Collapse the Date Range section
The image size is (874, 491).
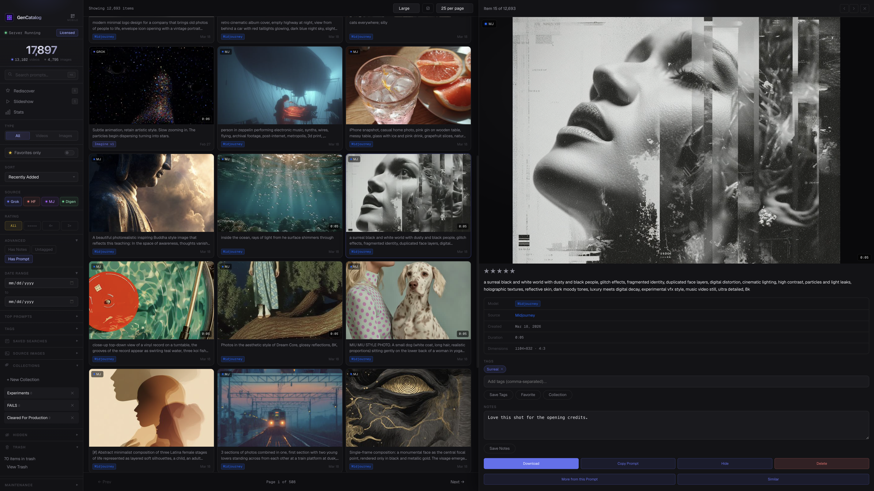point(76,273)
